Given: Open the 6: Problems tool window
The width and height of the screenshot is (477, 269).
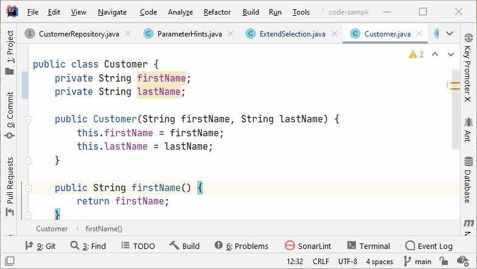Looking at the screenshot, I should 242,246.
